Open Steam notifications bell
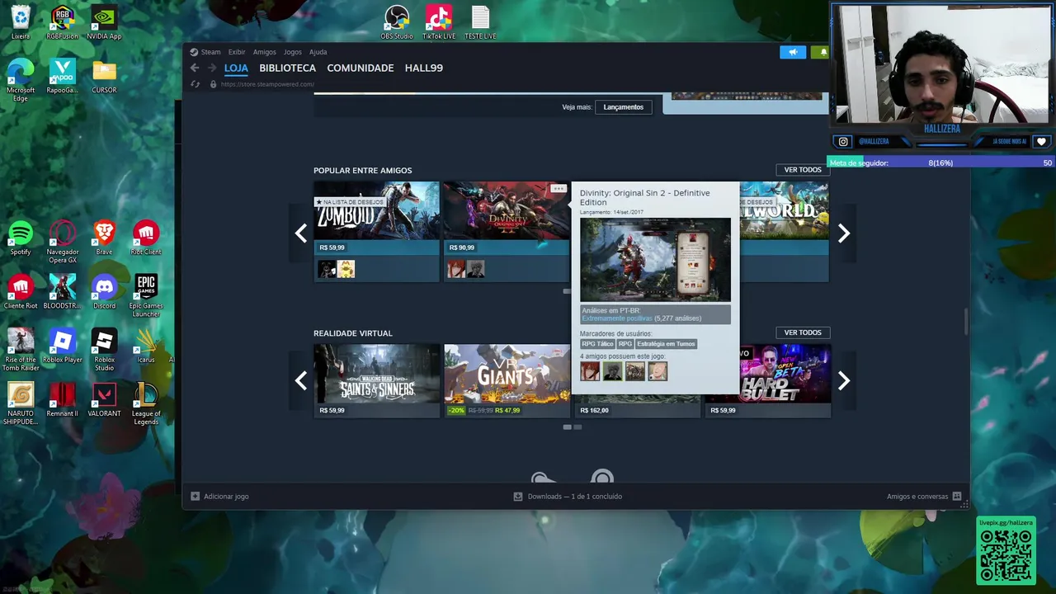The width and height of the screenshot is (1056, 594). [821, 52]
